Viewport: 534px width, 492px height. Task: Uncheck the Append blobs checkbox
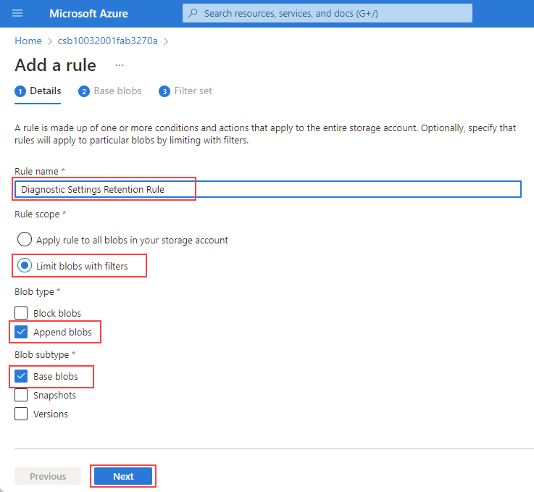[22, 333]
